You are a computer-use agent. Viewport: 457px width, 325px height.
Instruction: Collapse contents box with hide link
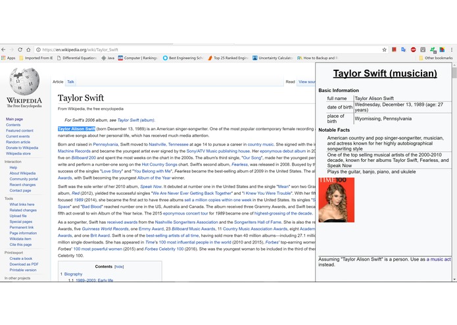[119, 266]
